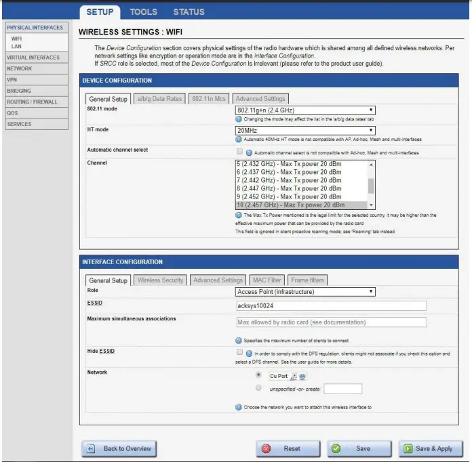Open LAN under Physical Interfaces
The height and width of the screenshot is (468, 472).
[x=16, y=46]
